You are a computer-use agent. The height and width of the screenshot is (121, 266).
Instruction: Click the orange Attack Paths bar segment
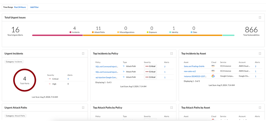point(152,35)
